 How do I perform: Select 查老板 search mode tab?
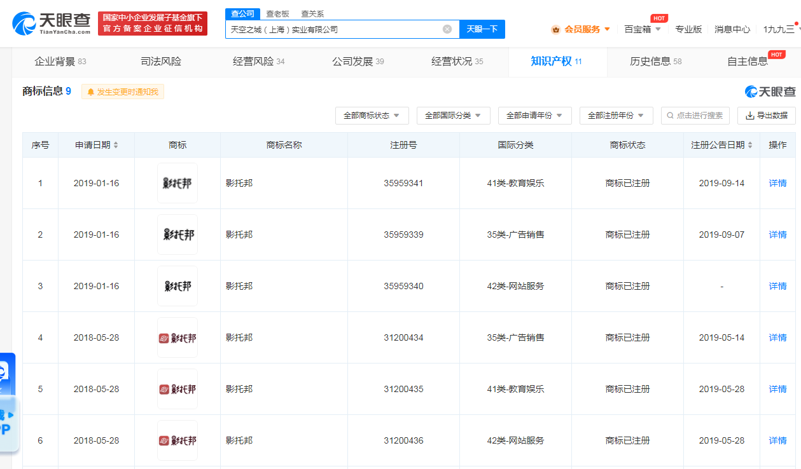point(277,14)
